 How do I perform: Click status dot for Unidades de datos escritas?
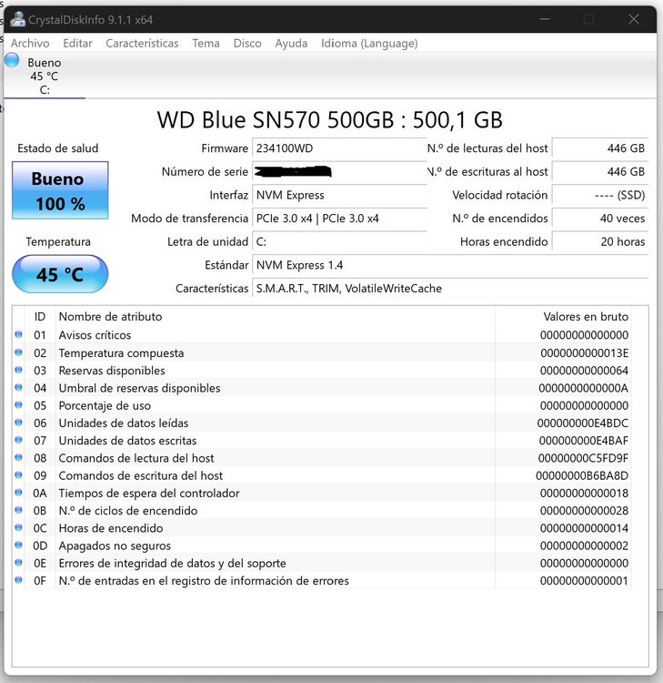coord(18,440)
